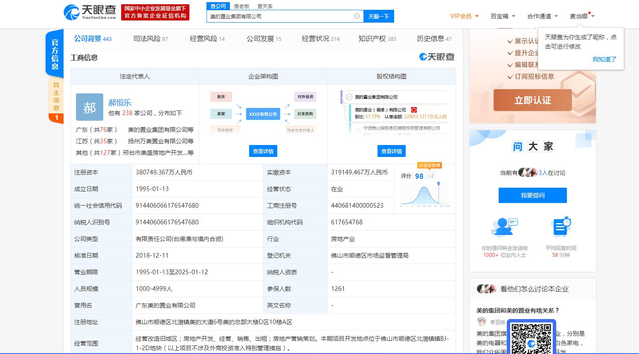This screenshot has width=639, height=354.
Task: Click the 认证后获得 badge
Action: [429, 165]
